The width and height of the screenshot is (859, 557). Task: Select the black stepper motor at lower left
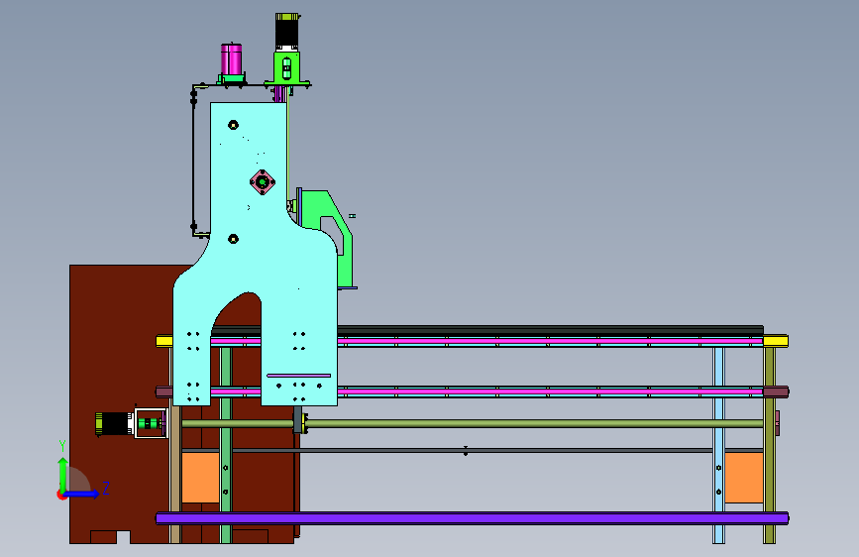114,424
